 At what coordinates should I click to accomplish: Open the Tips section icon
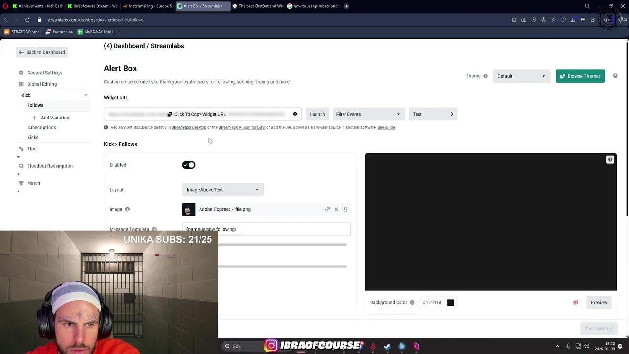click(x=21, y=148)
